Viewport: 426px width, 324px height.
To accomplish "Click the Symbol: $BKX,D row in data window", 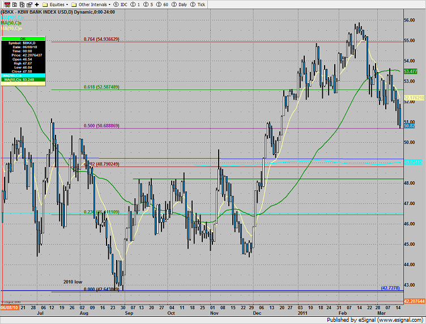I will tap(23, 43).
